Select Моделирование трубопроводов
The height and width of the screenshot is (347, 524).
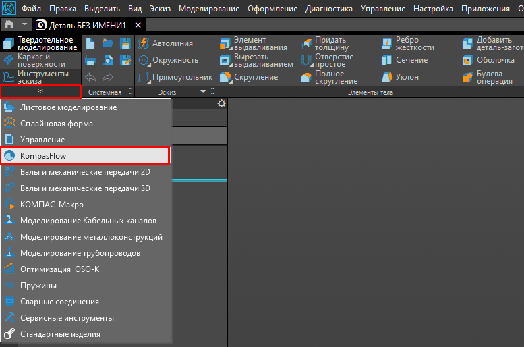(86, 253)
